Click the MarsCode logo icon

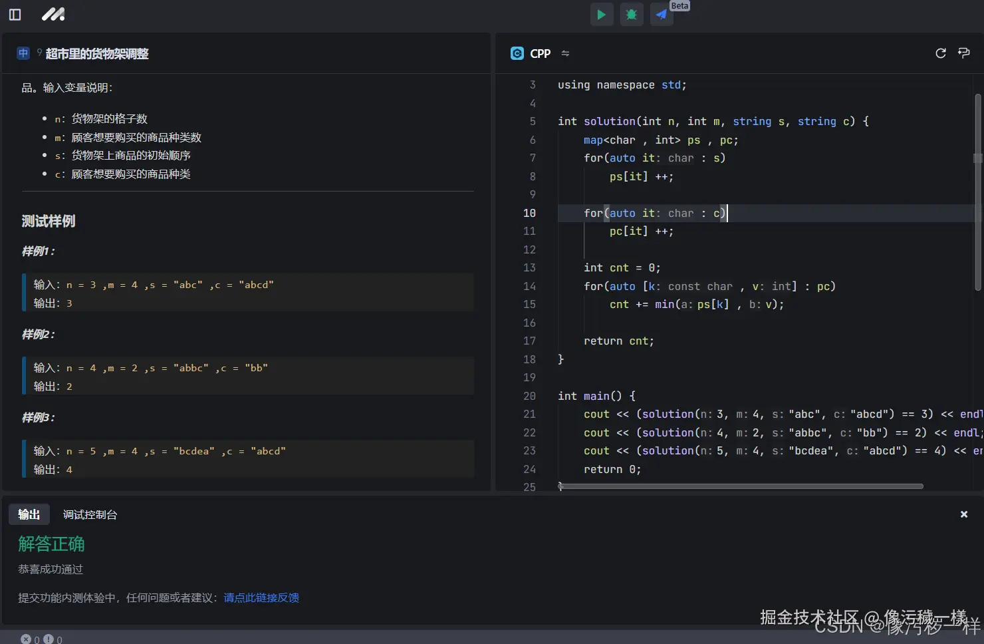point(53,15)
